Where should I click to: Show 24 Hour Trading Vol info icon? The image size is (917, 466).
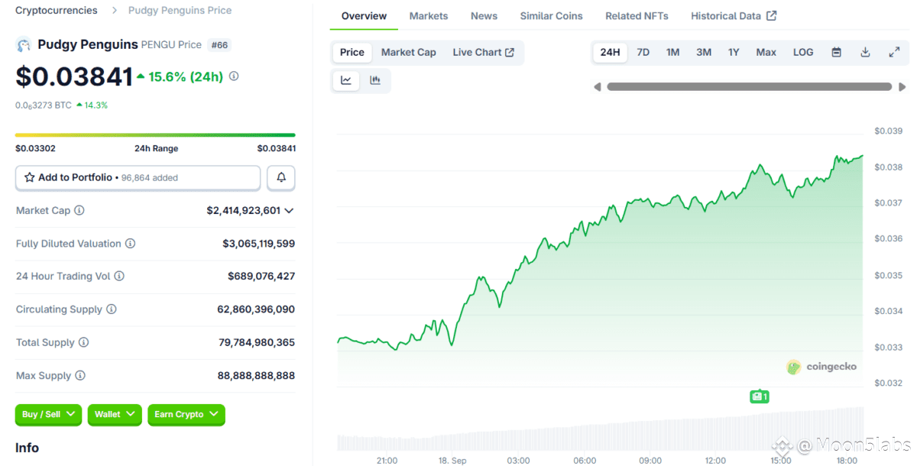tap(119, 277)
